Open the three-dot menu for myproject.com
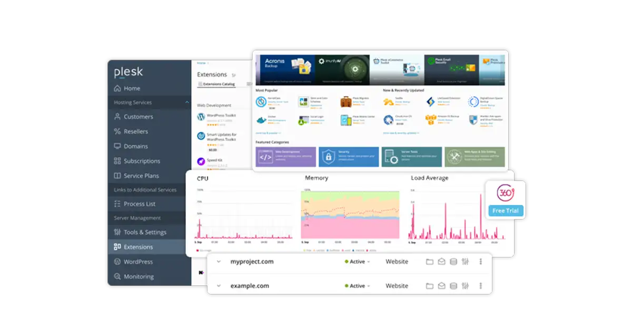Screen dimensions: 632x330 click(480, 262)
